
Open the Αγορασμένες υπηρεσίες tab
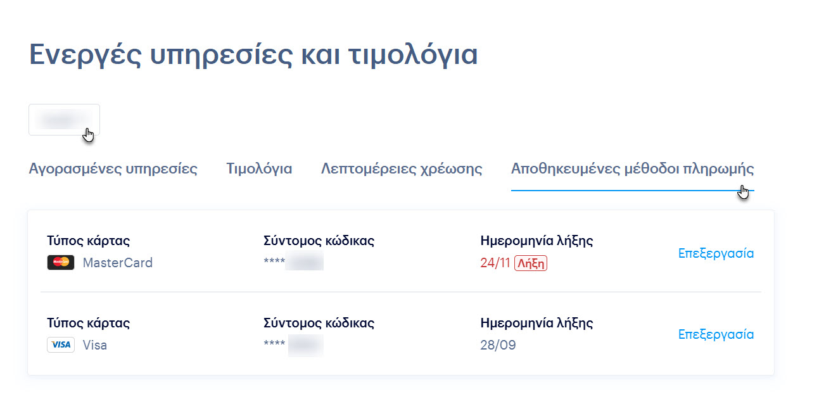(113, 169)
